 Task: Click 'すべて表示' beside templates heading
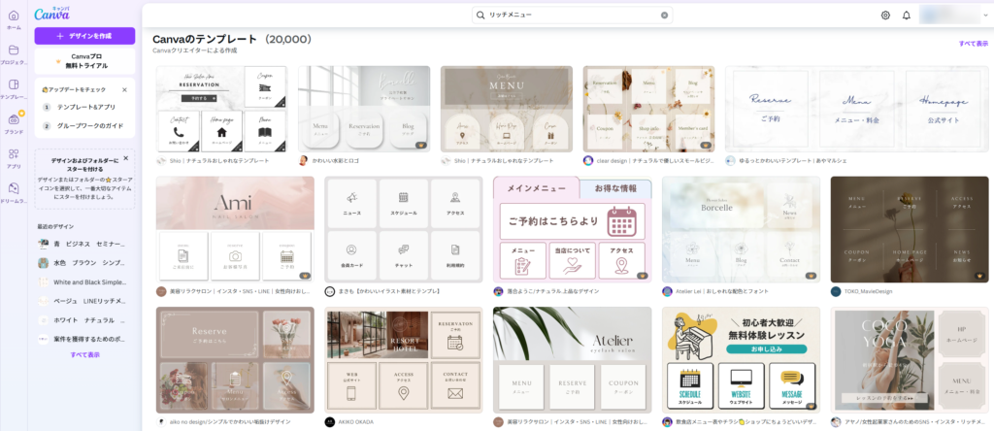972,44
